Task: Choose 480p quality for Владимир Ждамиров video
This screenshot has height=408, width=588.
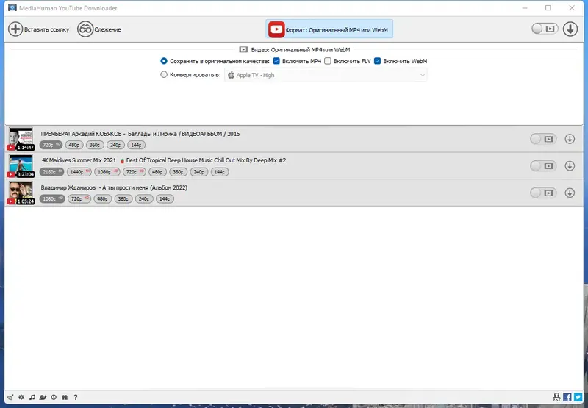Action: pyautogui.click(x=102, y=198)
